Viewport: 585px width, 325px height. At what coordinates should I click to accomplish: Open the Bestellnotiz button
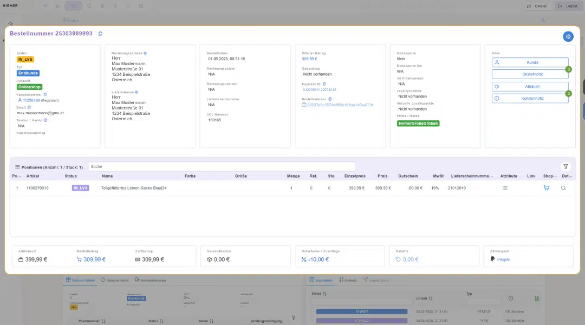pyautogui.click(x=530, y=74)
